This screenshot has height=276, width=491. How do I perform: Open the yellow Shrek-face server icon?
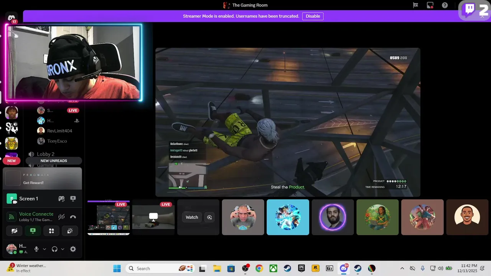click(12, 143)
